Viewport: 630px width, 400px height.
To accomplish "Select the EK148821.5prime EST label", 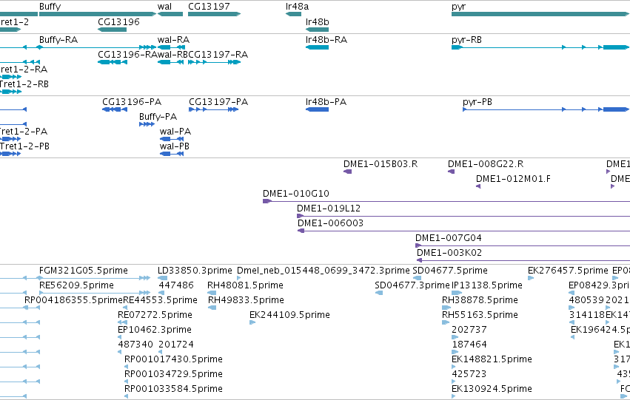I will click(x=492, y=360).
